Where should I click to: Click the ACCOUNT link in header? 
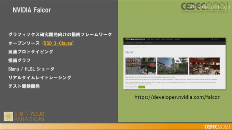216,39
